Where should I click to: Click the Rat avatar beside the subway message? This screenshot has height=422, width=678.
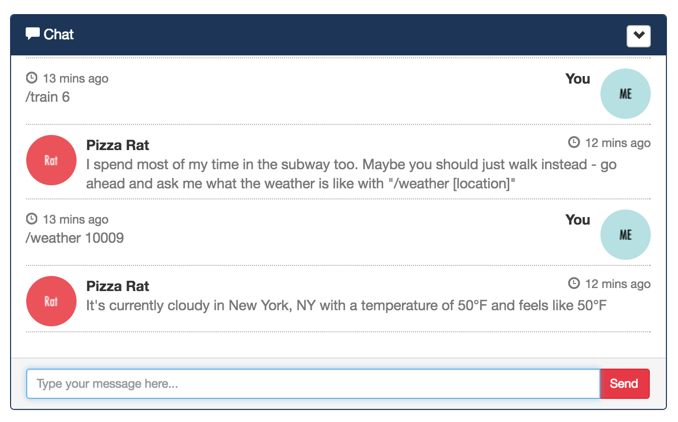point(51,160)
